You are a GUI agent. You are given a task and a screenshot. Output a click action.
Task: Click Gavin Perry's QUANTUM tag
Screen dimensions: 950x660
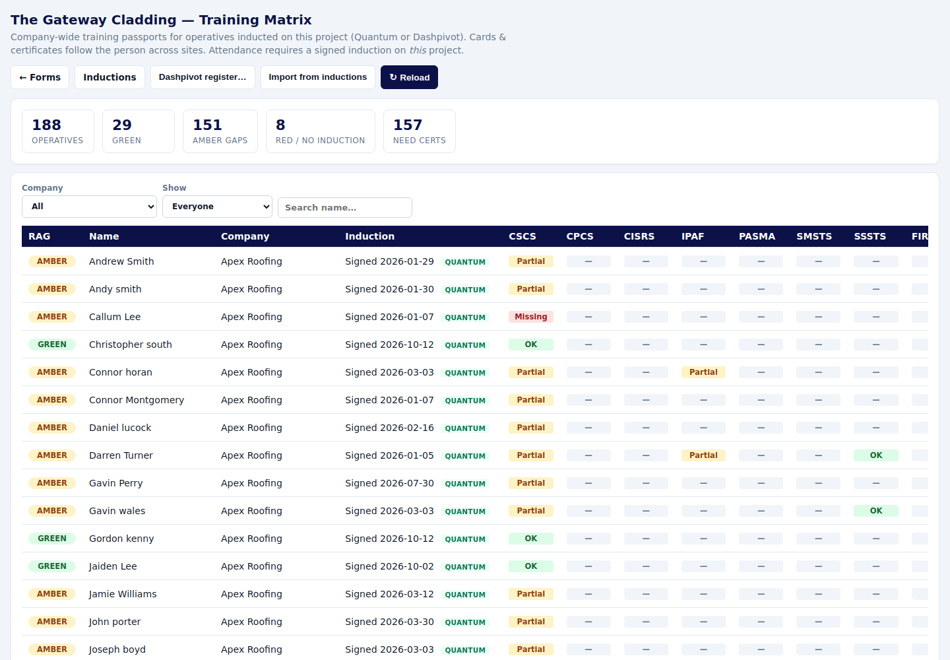[x=465, y=484]
